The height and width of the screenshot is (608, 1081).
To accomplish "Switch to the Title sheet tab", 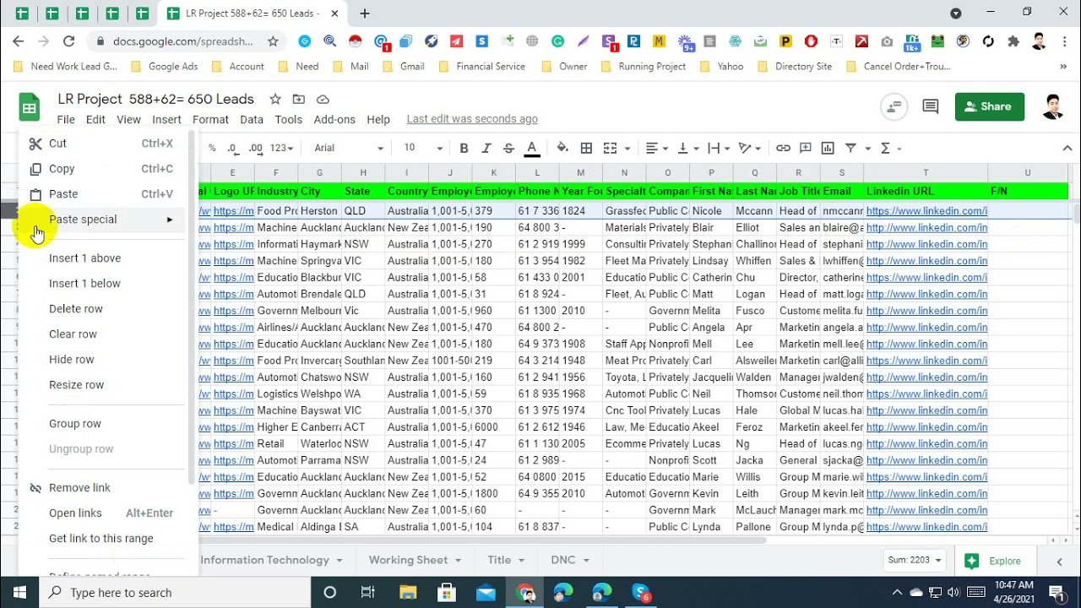I will (x=506, y=560).
